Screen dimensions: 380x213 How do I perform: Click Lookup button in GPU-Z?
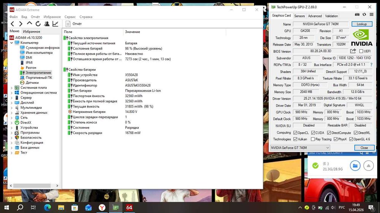362,24
